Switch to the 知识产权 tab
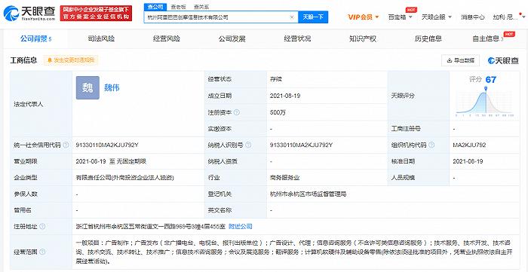 tap(363, 39)
